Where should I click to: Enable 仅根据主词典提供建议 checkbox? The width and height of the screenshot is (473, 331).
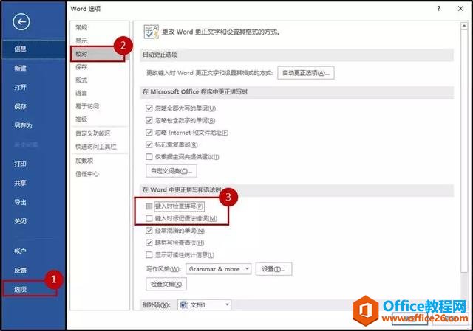click(149, 156)
